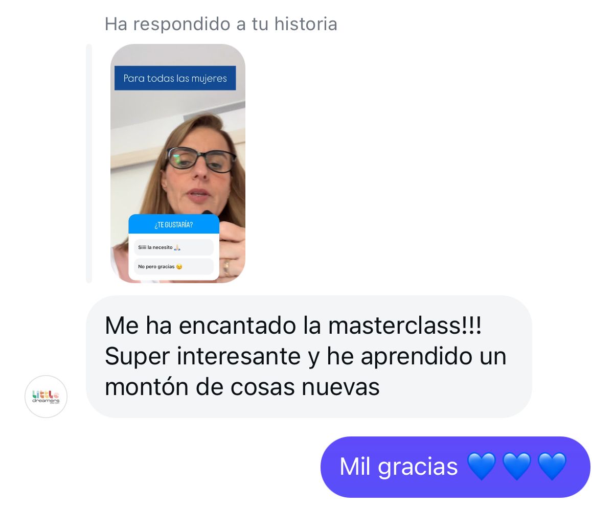Image resolution: width=592 pixels, height=508 pixels.
Task: Click the winking emoji in poll option
Action: (x=179, y=266)
